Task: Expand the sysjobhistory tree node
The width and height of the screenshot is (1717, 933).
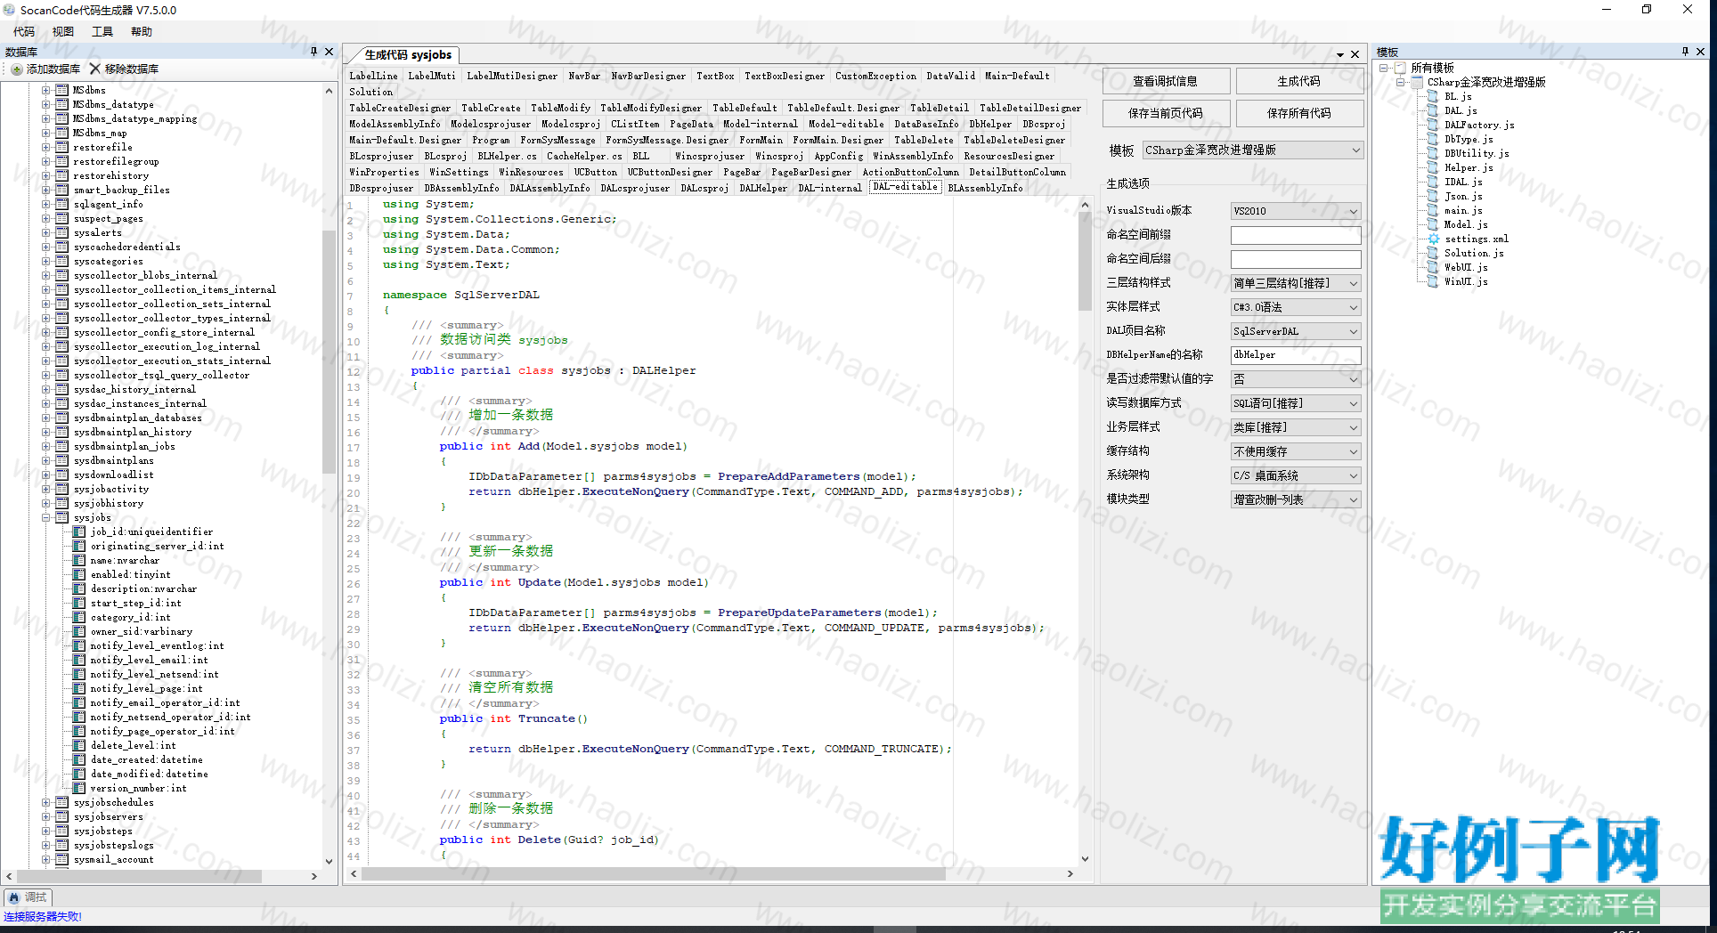Action: click(45, 503)
